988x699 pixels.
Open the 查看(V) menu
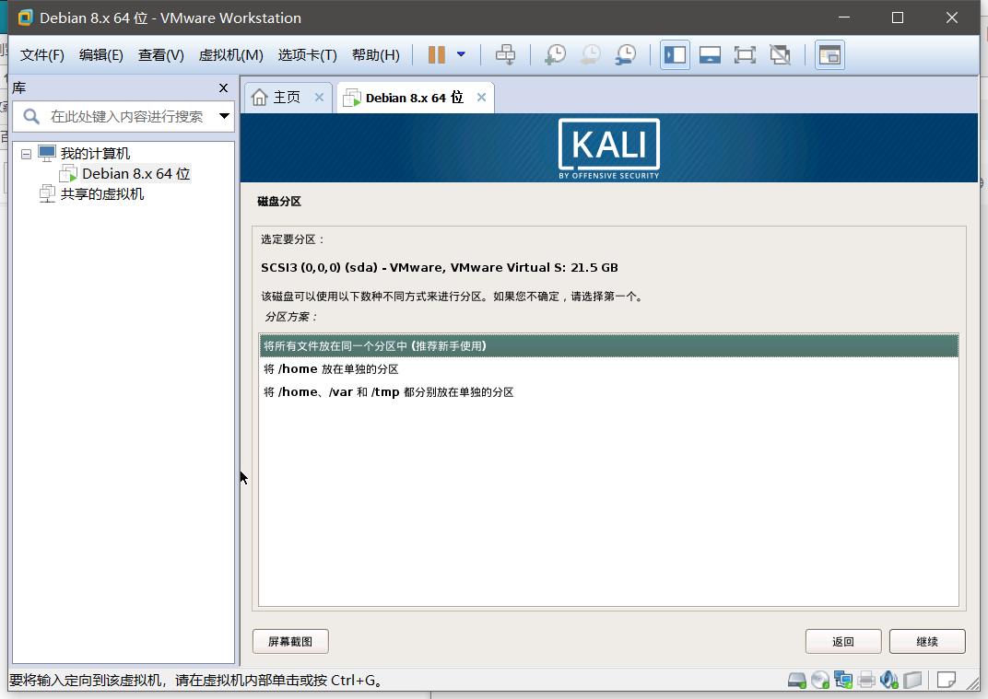[x=160, y=54]
